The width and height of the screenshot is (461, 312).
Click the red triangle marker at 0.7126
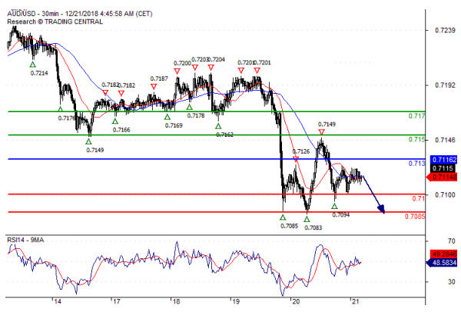click(x=296, y=159)
